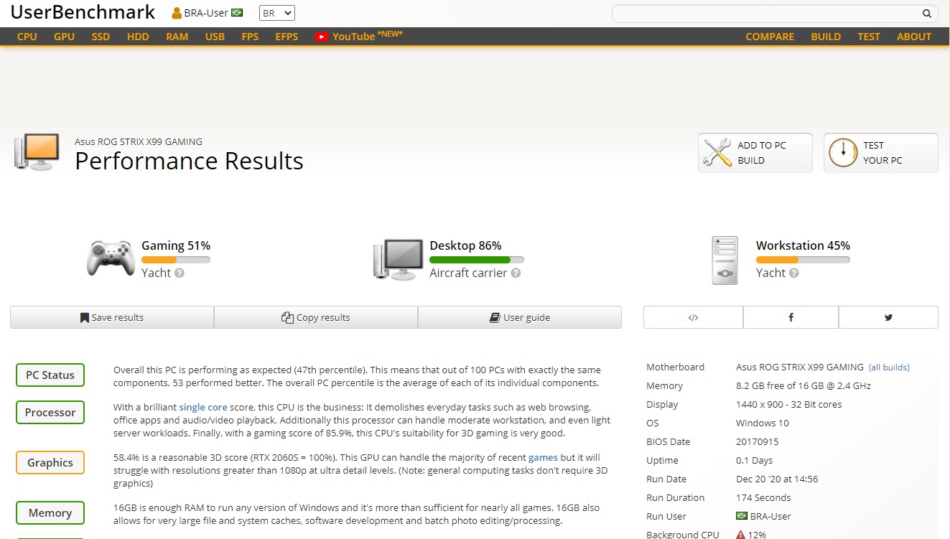This screenshot has width=950, height=539.
Task: Click the gamepad Gaming icon
Action: [x=110, y=258]
